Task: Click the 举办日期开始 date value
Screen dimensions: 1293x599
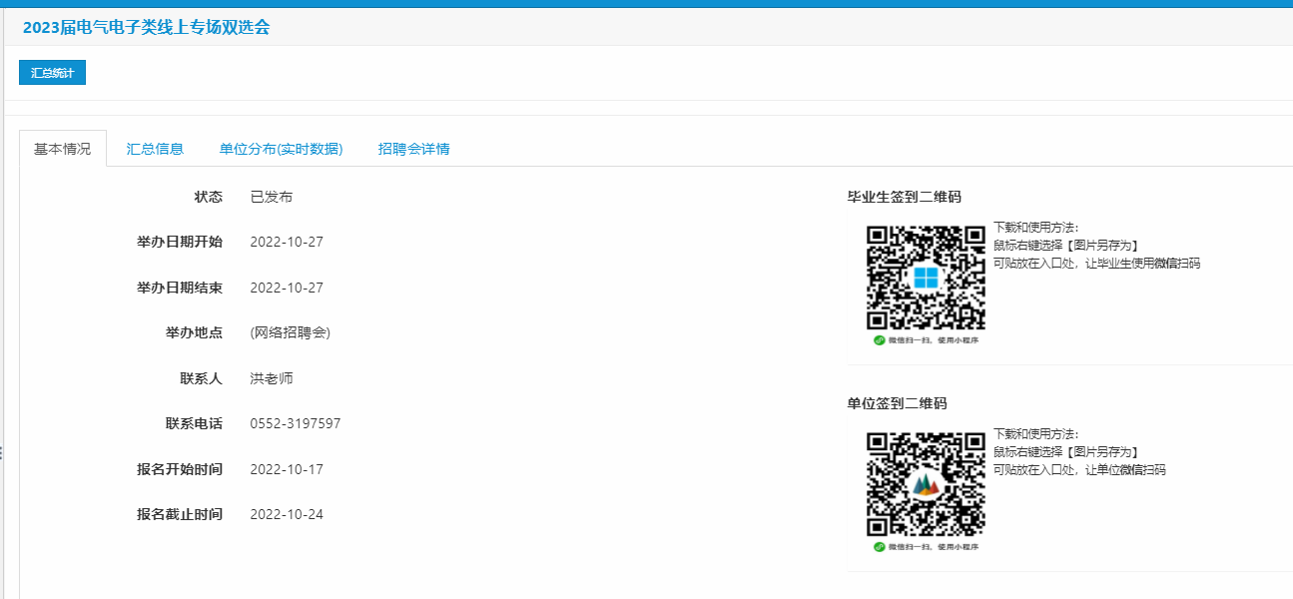Action: click(x=287, y=242)
